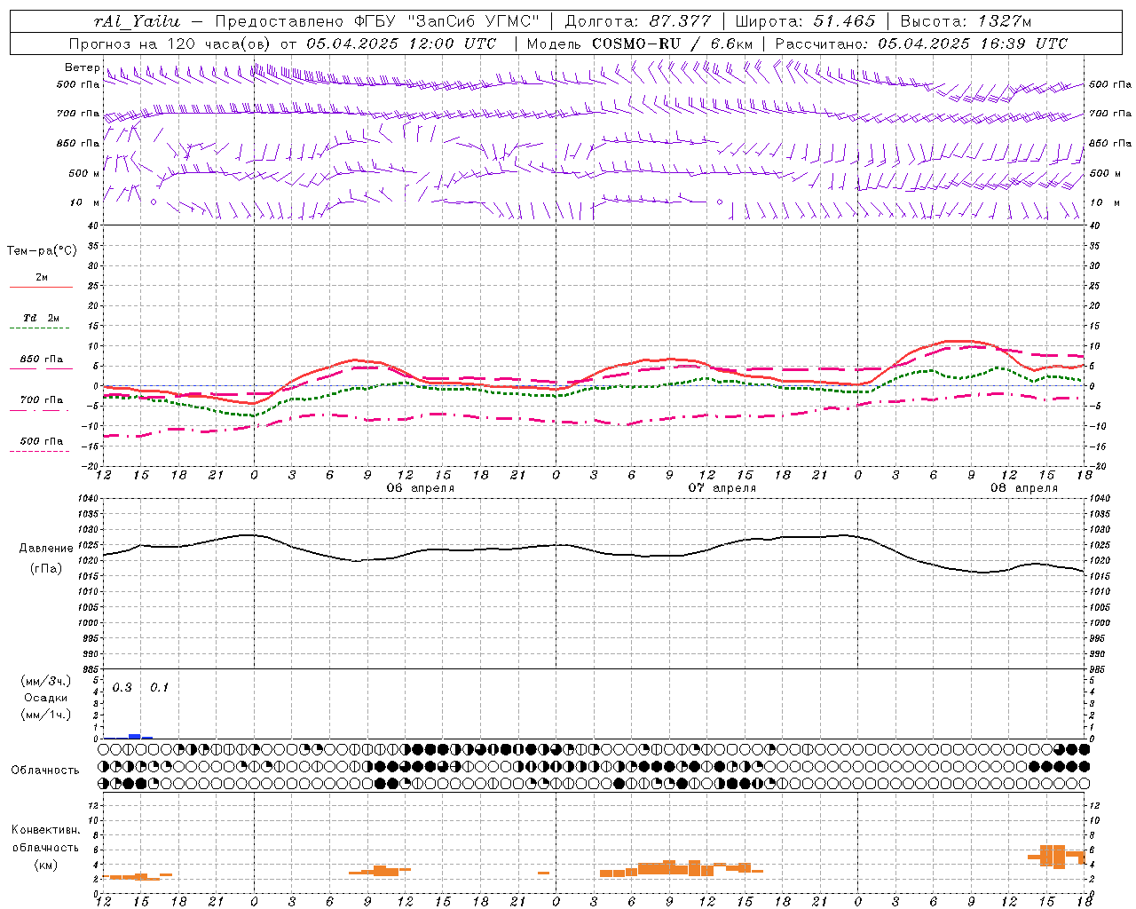
Task: Click the 'Облачность' cloud cover label
Action: [45, 771]
